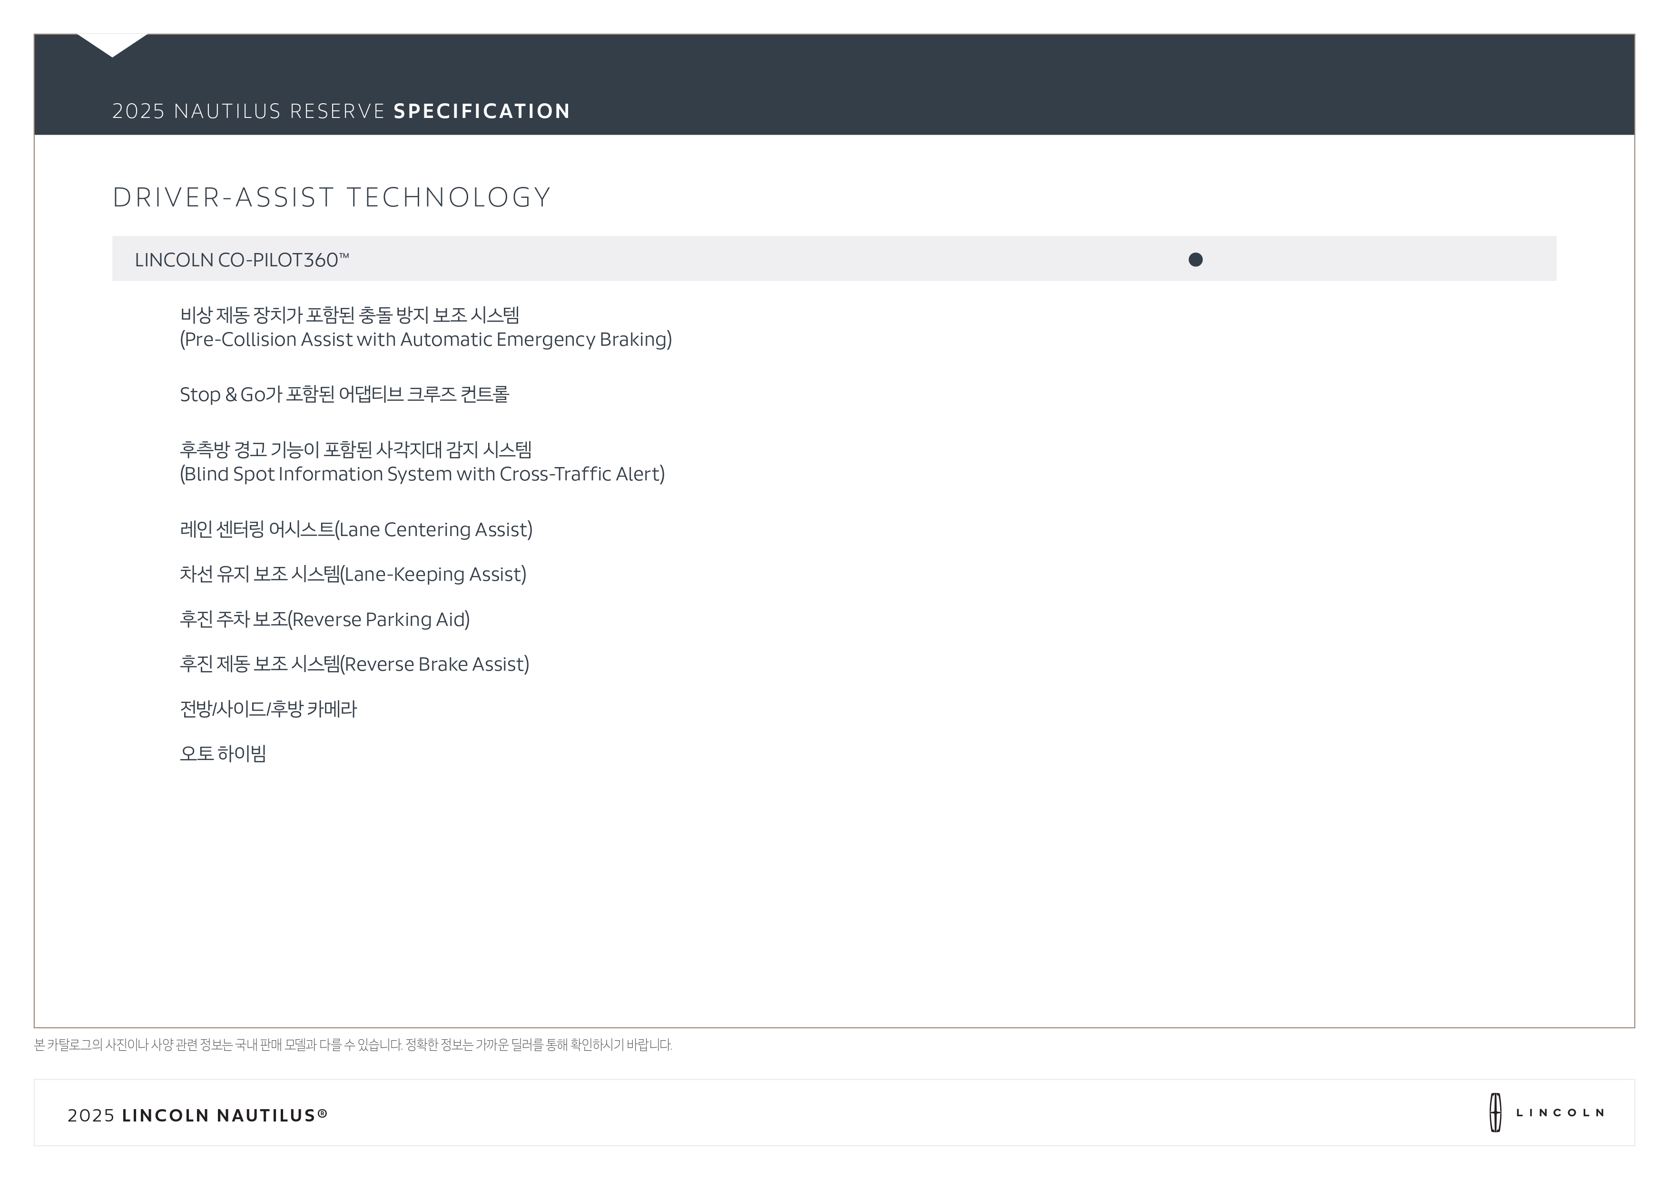The image size is (1669, 1180).
Task: Click the Lane Centering Assist item
Action: point(355,529)
